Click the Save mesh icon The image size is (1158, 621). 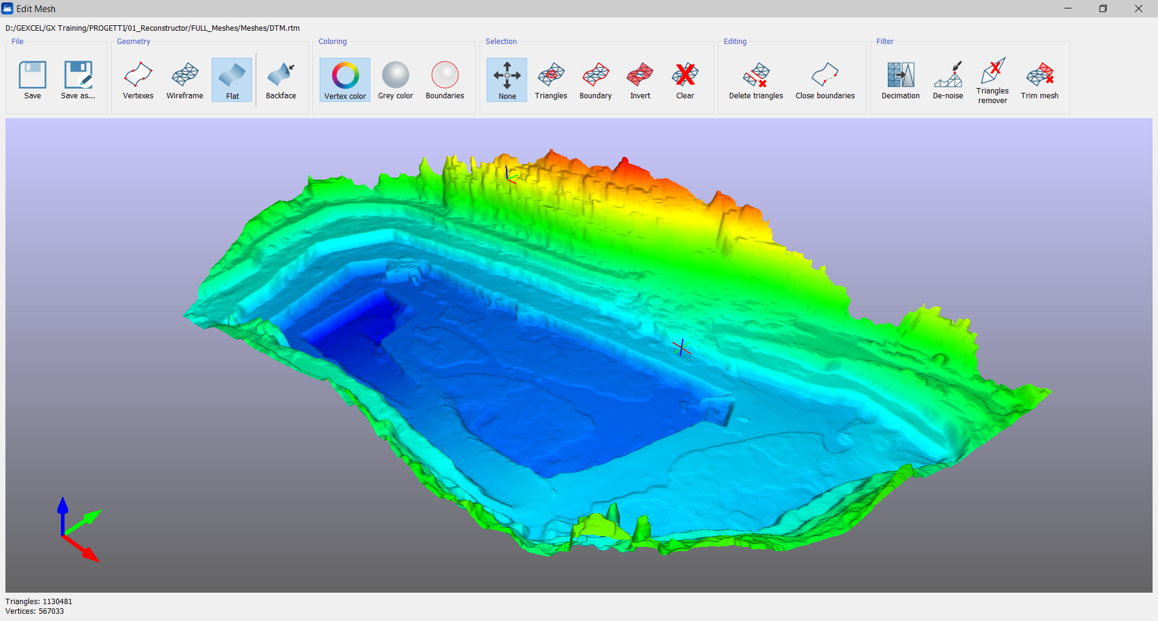click(x=33, y=80)
